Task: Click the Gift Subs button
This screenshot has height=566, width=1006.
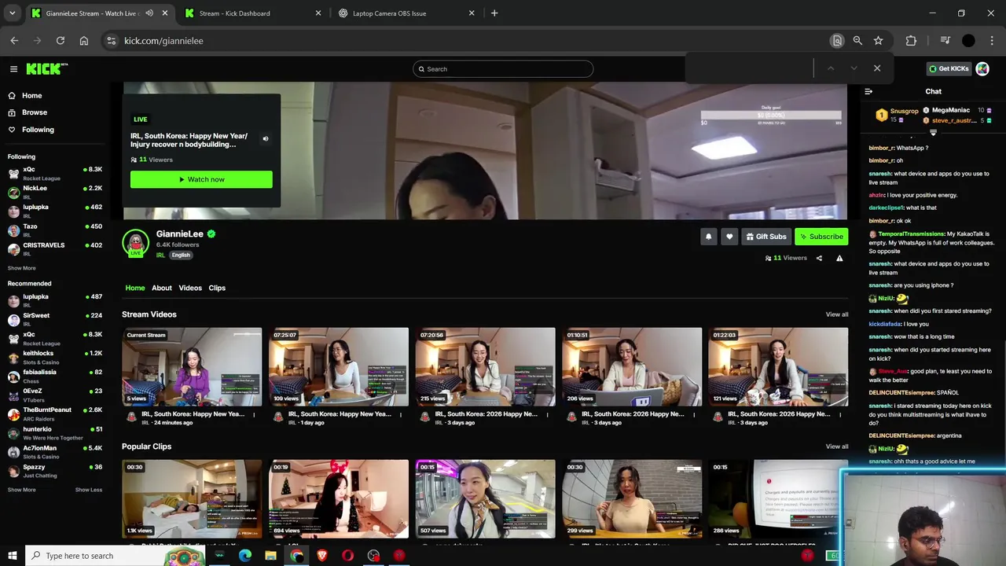Action: [x=766, y=237]
